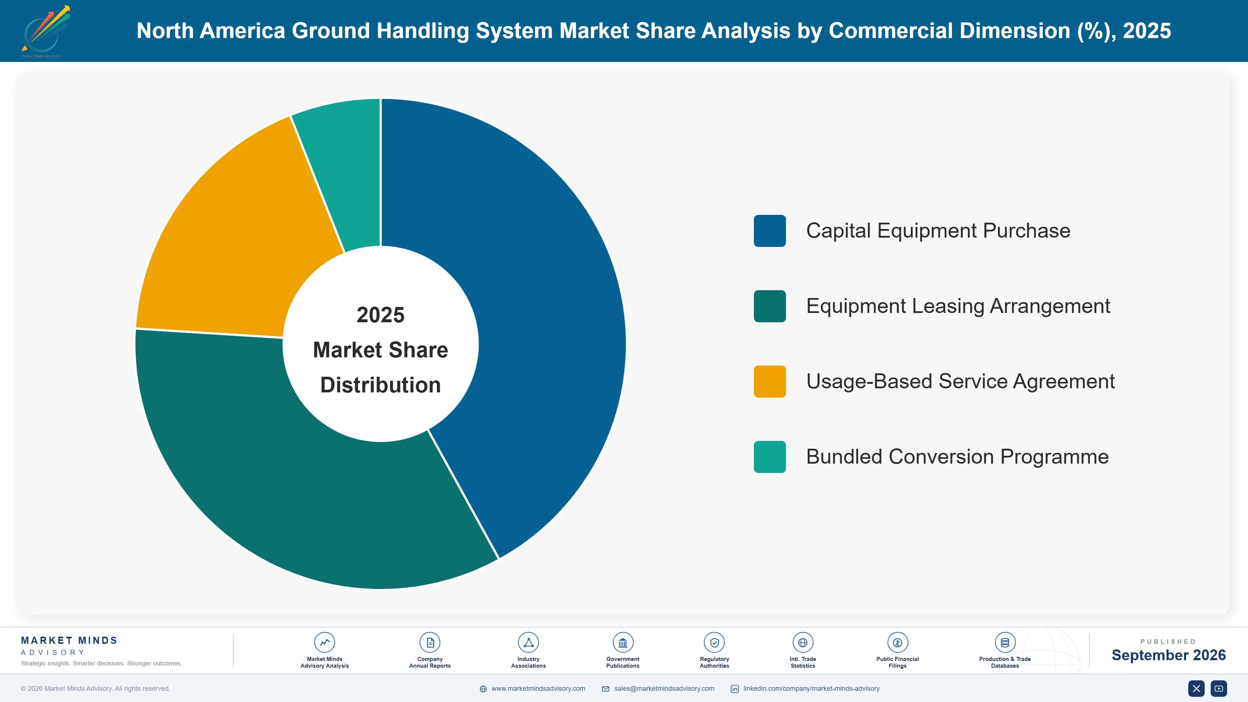Screen dimensions: 1248x702
Task: Click the globe icon beside website URL
Action: (x=483, y=689)
